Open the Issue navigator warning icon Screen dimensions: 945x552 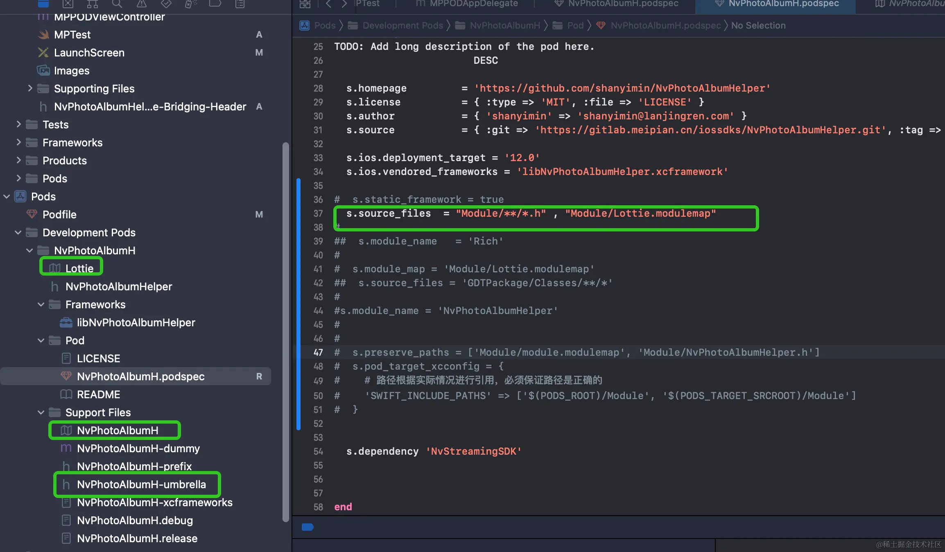[x=142, y=4]
